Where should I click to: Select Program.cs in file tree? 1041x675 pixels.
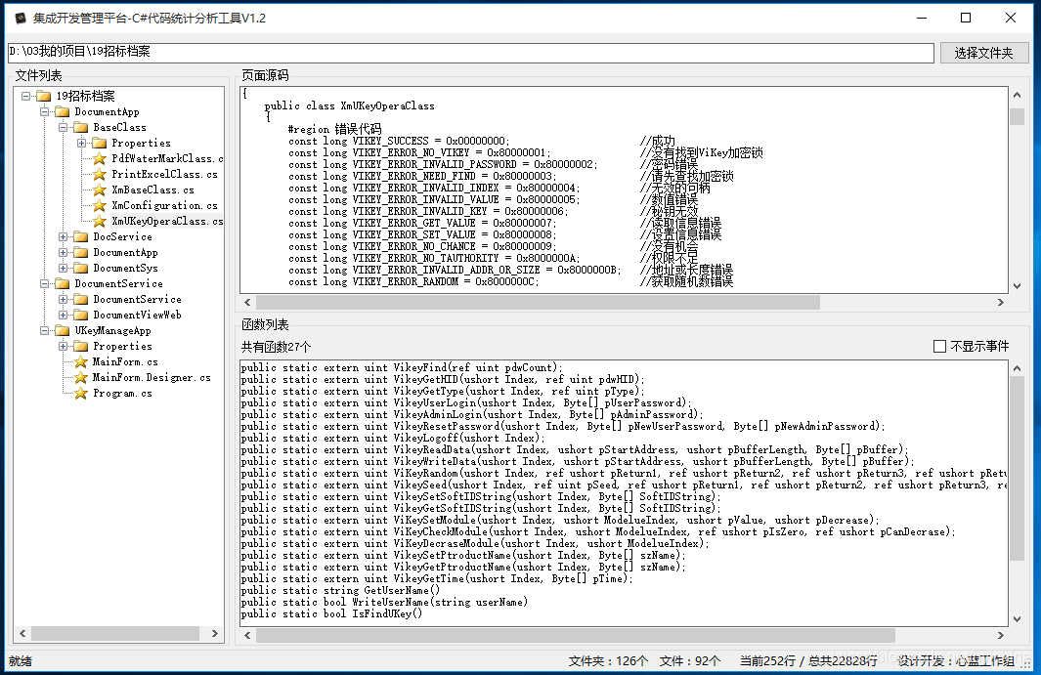(x=122, y=393)
